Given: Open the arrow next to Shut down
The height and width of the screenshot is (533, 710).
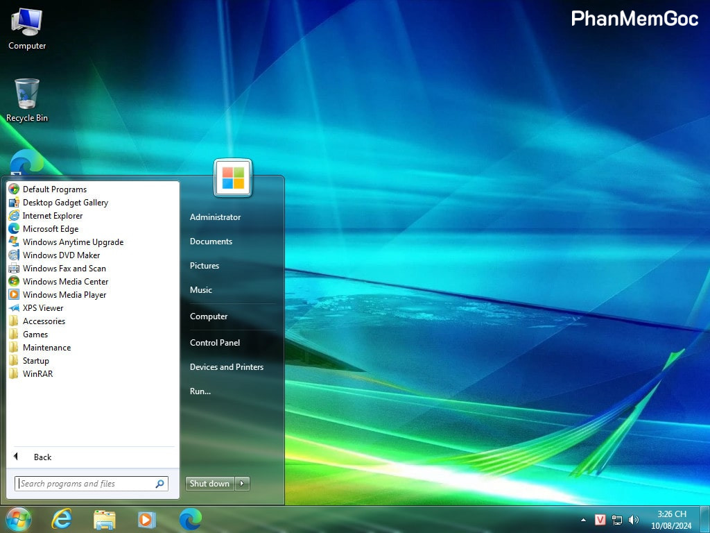Looking at the screenshot, I should coord(242,484).
